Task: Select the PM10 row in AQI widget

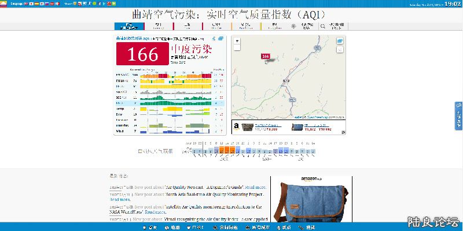Action: [170, 81]
